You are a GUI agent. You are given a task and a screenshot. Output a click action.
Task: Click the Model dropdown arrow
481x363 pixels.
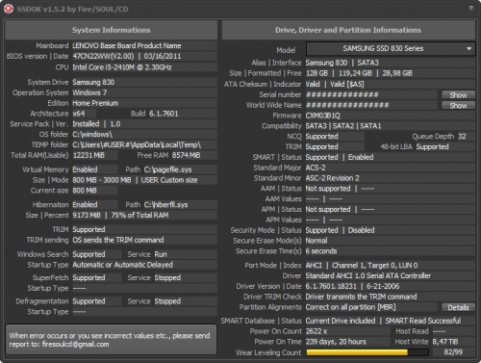click(x=468, y=49)
